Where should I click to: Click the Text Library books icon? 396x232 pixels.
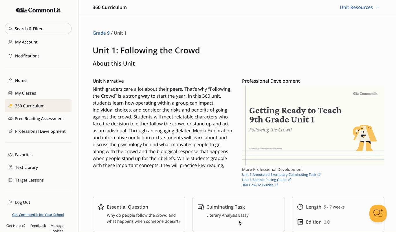point(10,167)
